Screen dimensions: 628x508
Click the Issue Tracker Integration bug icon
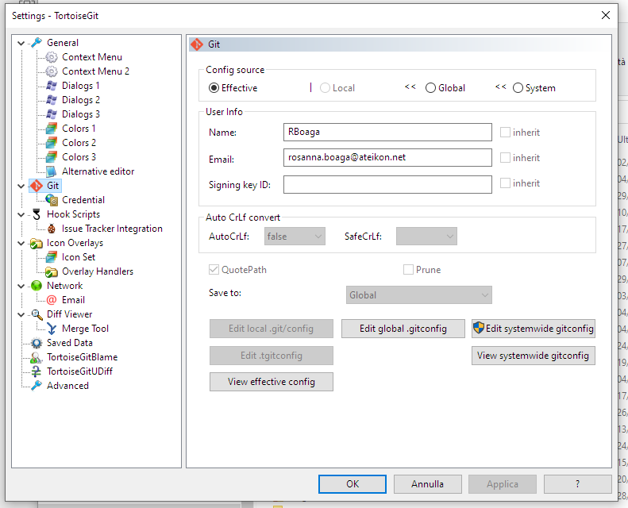point(52,229)
